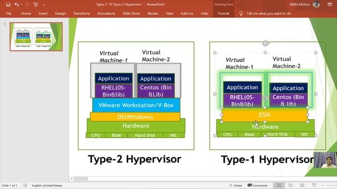Open the Ribbon Display Options icon
The height and width of the screenshot is (189, 337).
point(330,4)
